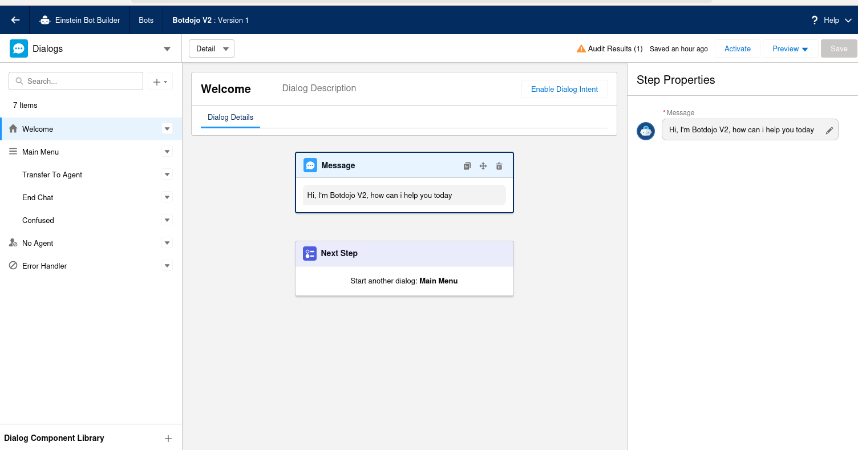Click the '7 Items' count text
This screenshot has width=858, height=450.
tap(25, 105)
